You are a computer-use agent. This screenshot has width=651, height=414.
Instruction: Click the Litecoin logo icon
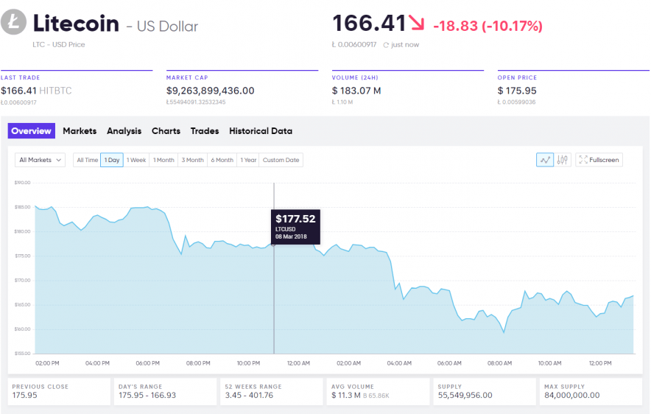[x=13, y=24]
